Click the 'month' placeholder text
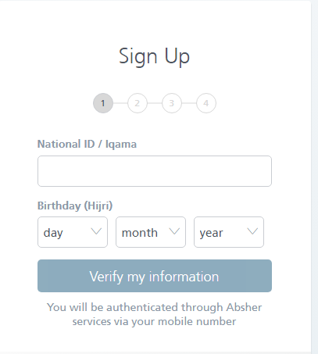This screenshot has height=354, width=318. click(140, 233)
